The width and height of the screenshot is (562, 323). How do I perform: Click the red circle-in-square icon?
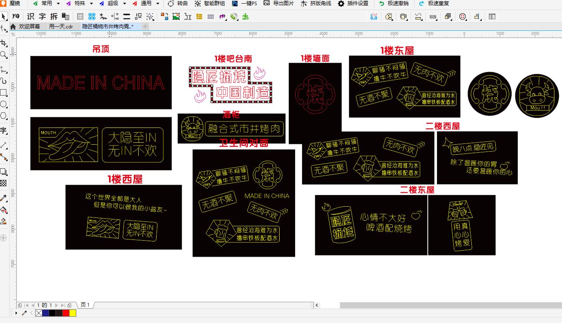(x=463, y=16)
